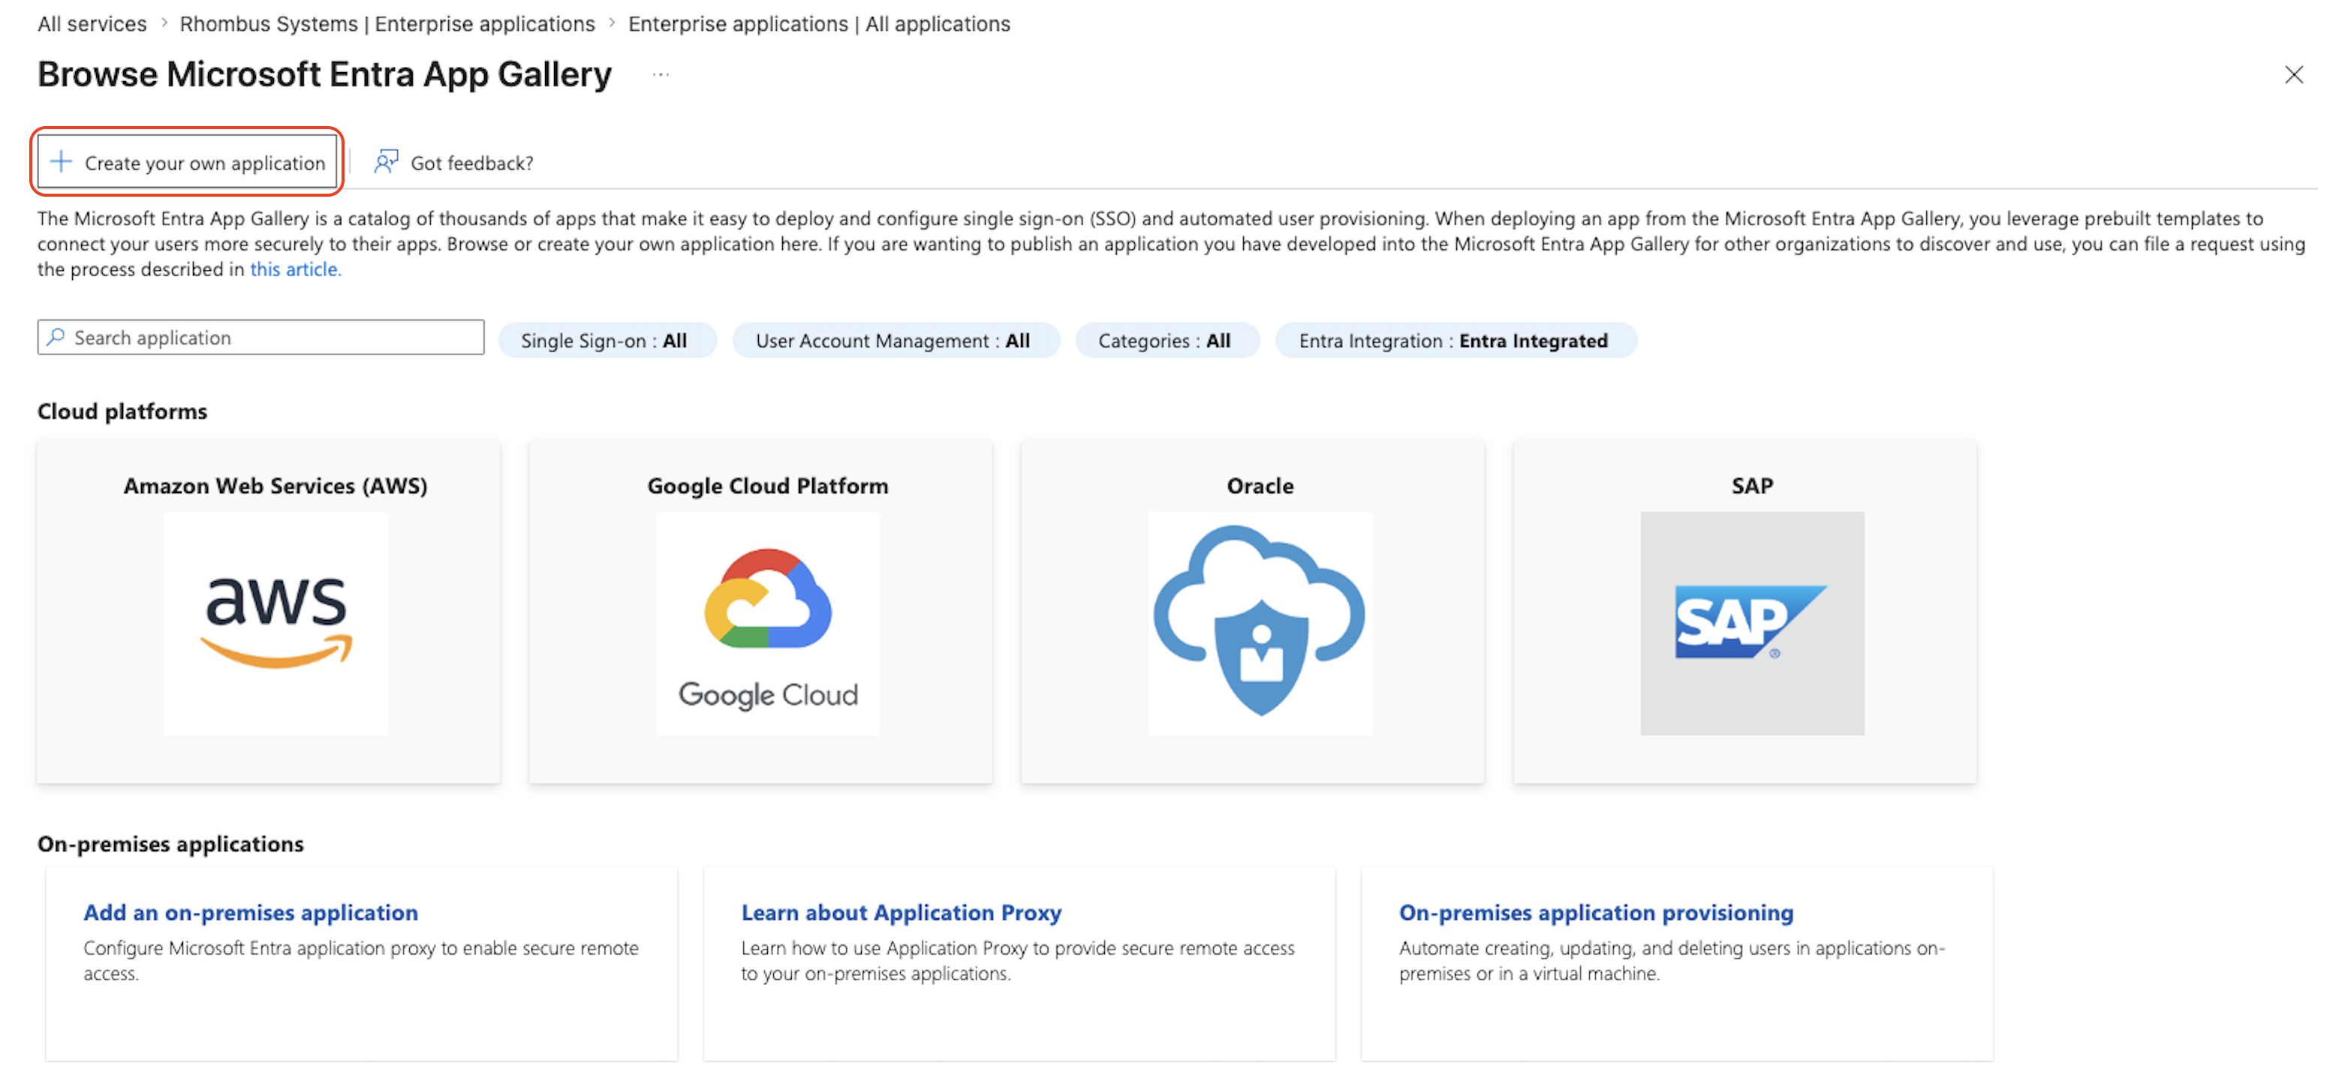Image resolution: width=2351 pixels, height=1081 pixels.
Task: Go to All services breadcrumb
Action: pyautogui.click(x=92, y=24)
